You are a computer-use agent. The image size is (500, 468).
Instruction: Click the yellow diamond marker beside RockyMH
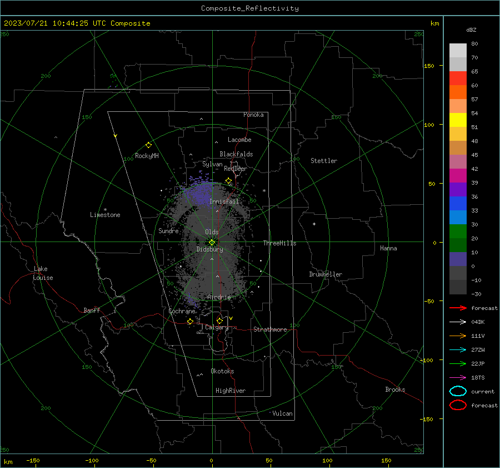coord(148,145)
